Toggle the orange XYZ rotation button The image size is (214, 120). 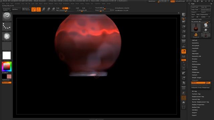point(184,60)
